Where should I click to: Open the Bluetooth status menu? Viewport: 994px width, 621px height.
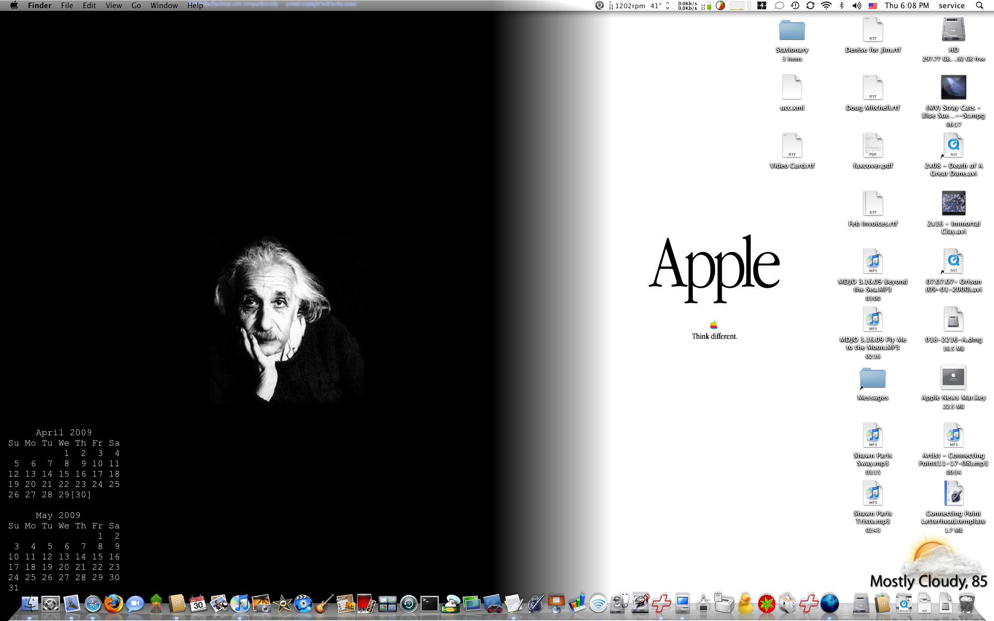[842, 6]
